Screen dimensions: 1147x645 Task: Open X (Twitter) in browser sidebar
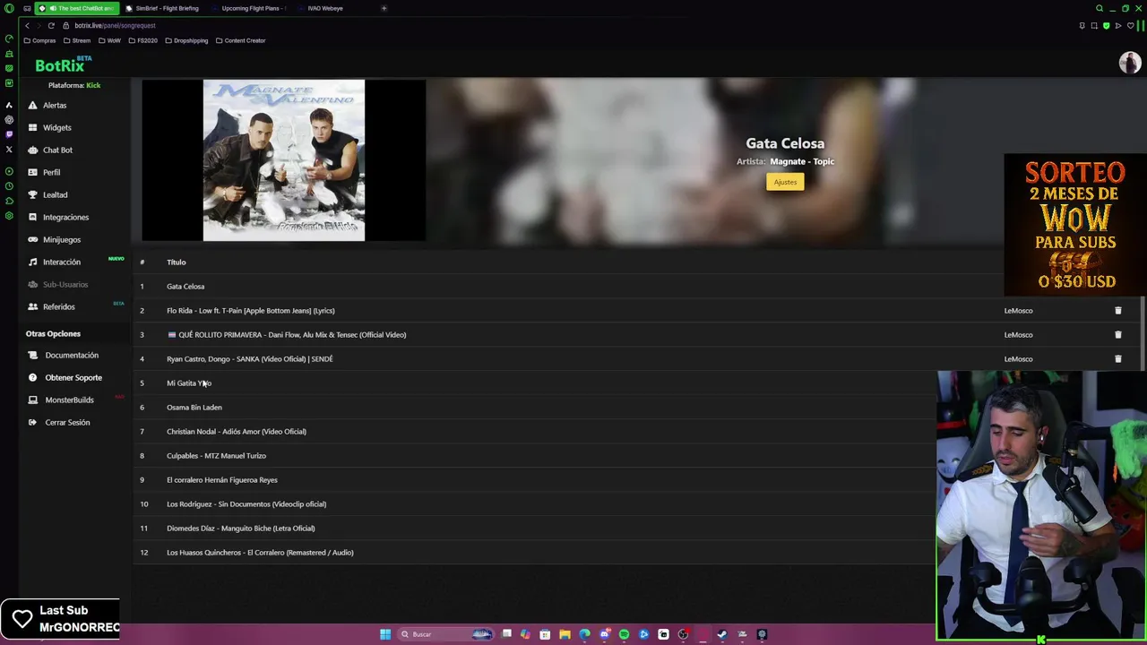pos(9,150)
